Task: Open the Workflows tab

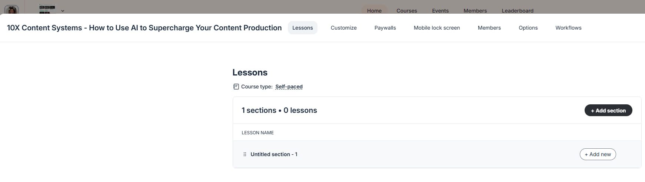Action: (568, 28)
